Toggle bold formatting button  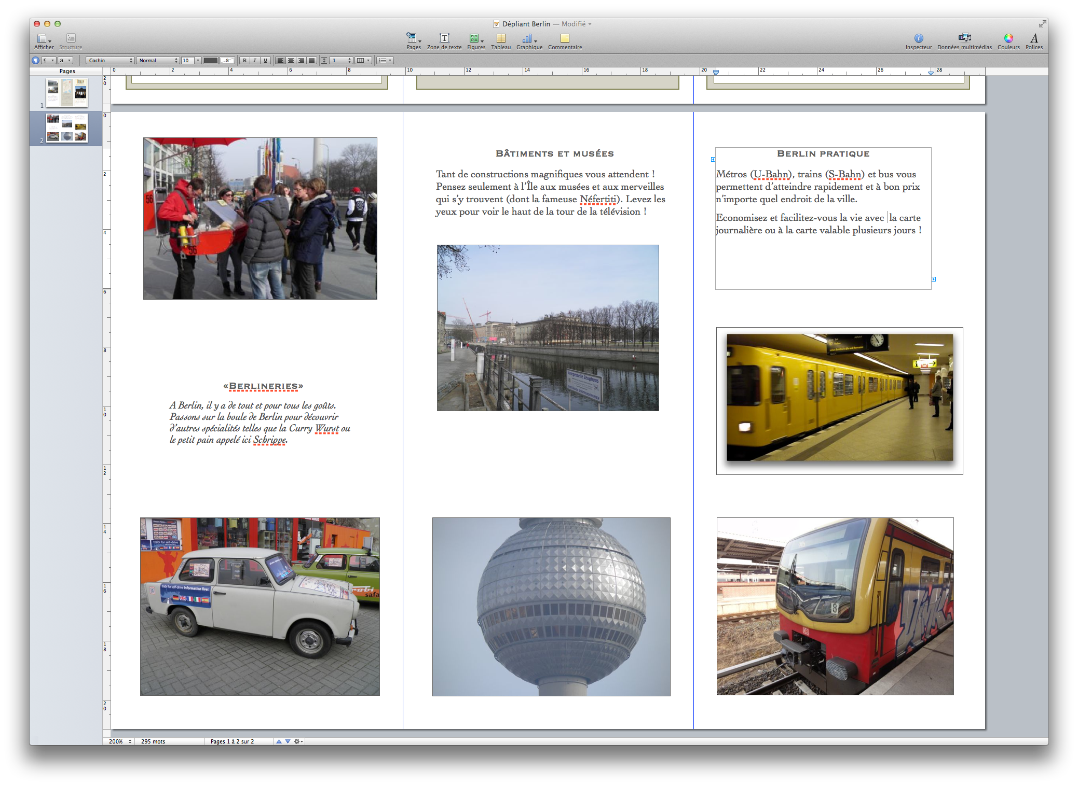click(x=244, y=60)
